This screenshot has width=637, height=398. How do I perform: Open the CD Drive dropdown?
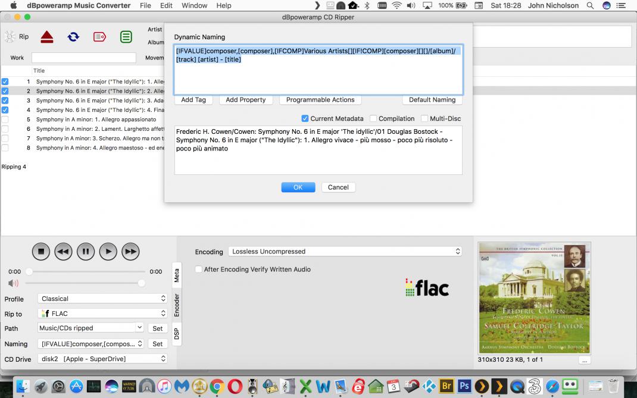[102, 359]
